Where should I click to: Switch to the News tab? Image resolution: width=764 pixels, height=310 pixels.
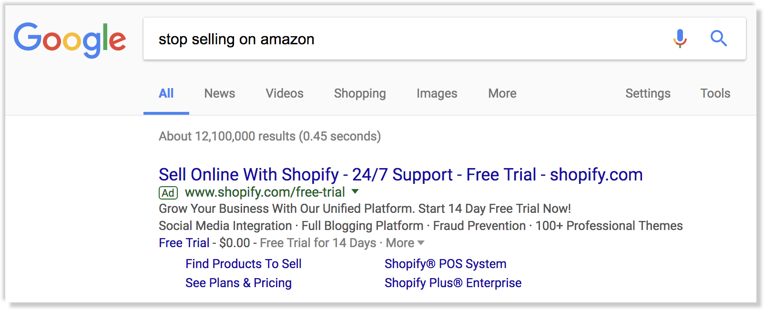(x=219, y=93)
